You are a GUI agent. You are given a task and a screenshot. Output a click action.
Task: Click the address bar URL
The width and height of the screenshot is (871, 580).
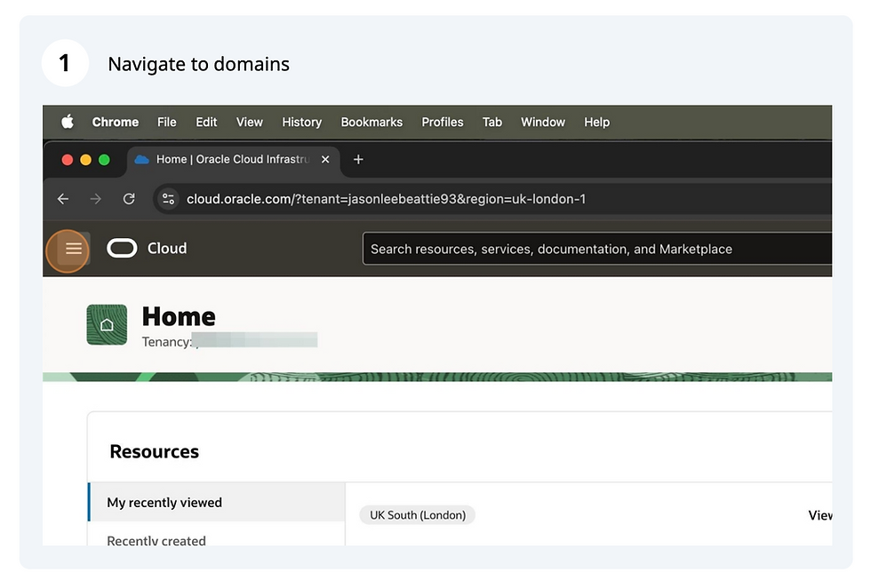[386, 199]
